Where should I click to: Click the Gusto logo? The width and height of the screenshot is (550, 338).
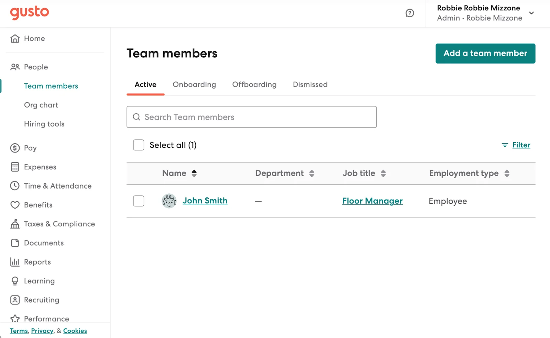coord(30,13)
